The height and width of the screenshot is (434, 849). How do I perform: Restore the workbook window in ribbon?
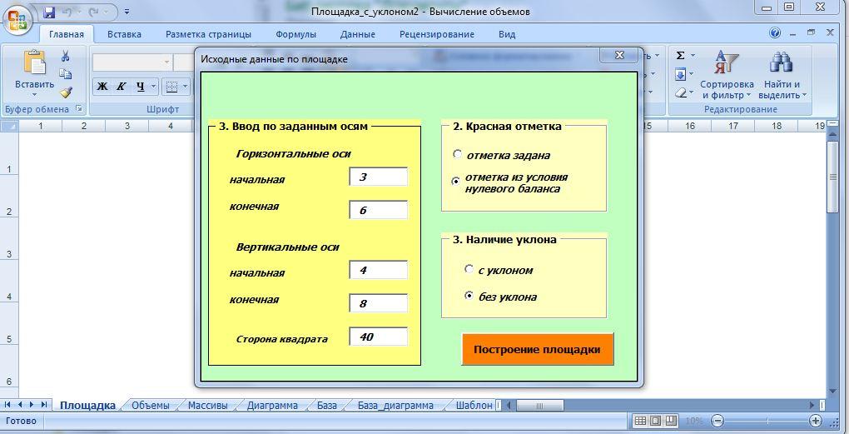811,32
